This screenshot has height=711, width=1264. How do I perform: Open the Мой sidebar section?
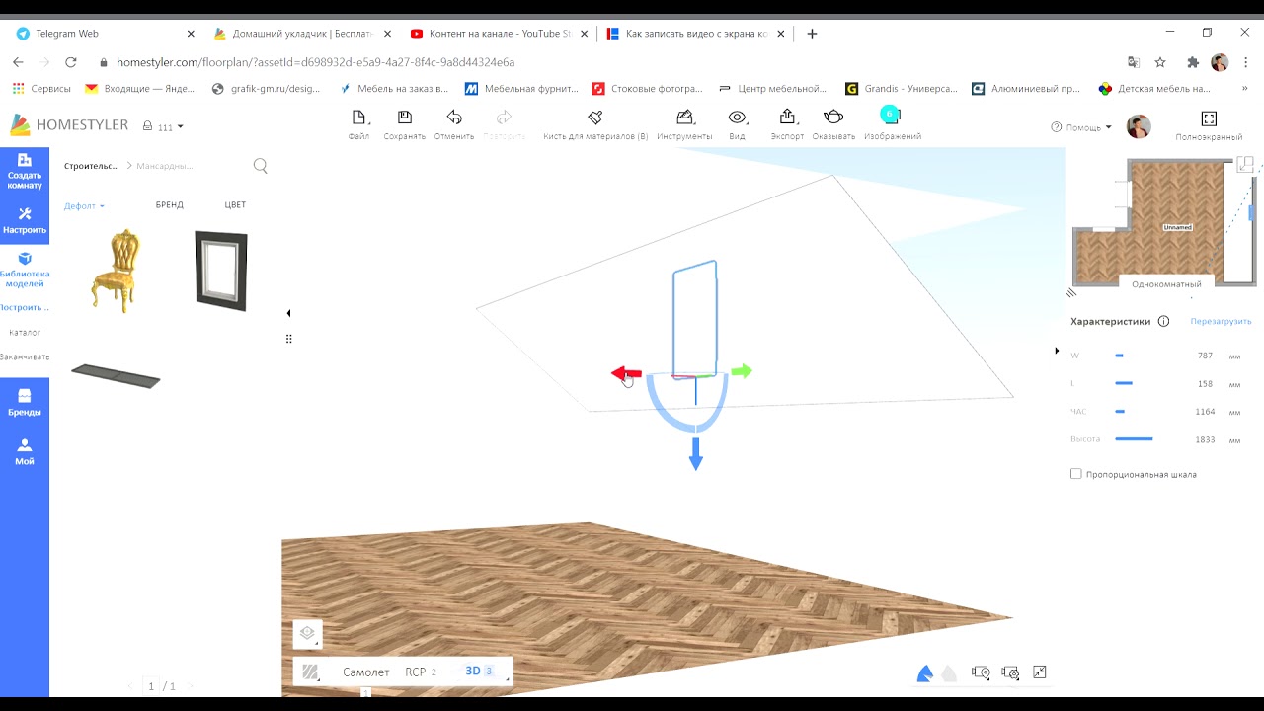tap(25, 452)
